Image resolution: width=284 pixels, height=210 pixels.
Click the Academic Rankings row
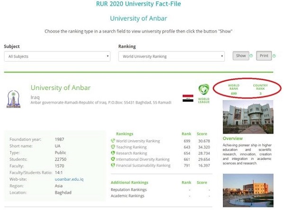pos(161,196)
